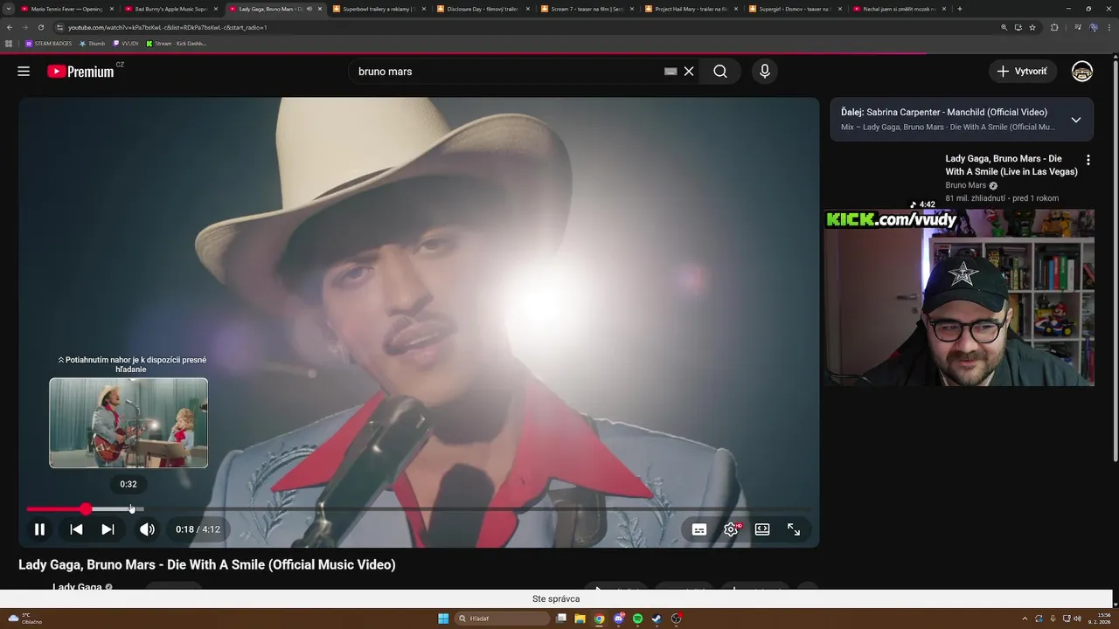Go back in browser history
Image resolution: width=1119 pixels, height=629 pixels.
tap(10, 27)
